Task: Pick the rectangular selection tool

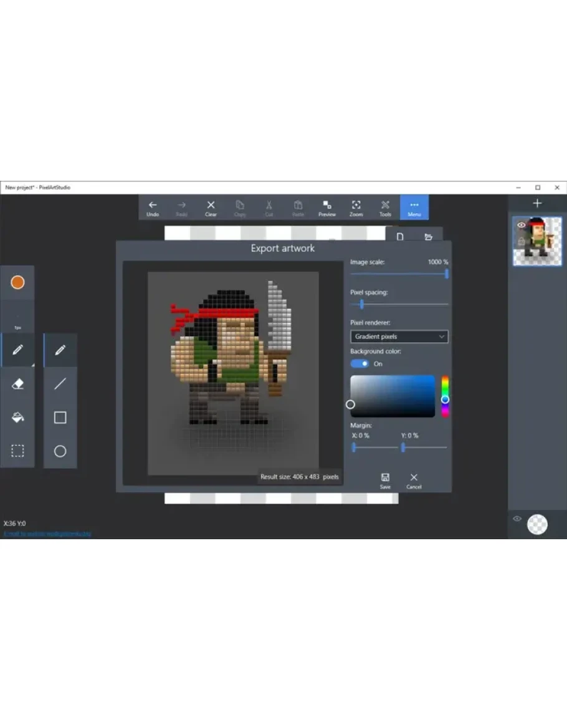Action: coord(17,451)
